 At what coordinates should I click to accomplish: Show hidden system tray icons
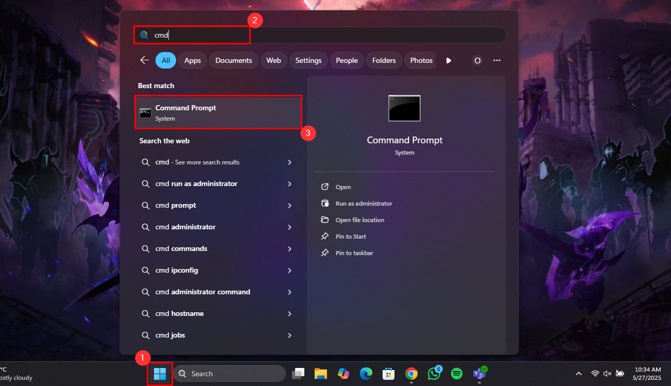coord(579,374)
